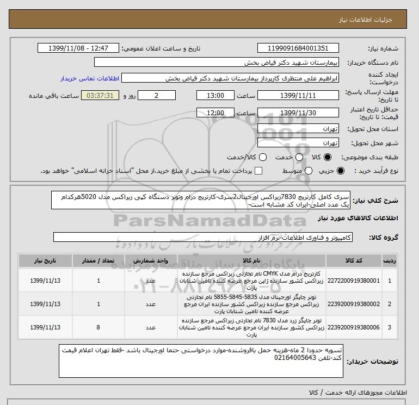Click response deadline date 1399/11/11
Viewport: 419px width, 405px height.
point(298,95)
